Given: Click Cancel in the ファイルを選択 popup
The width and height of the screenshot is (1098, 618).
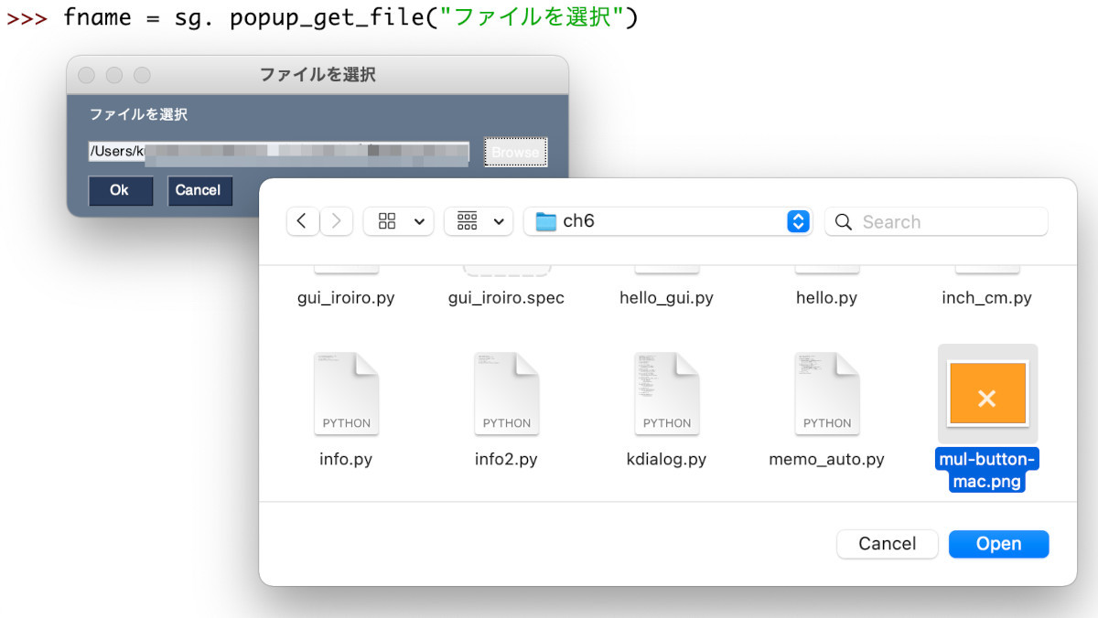Looking at the screenshot, I should pos(199,190).
